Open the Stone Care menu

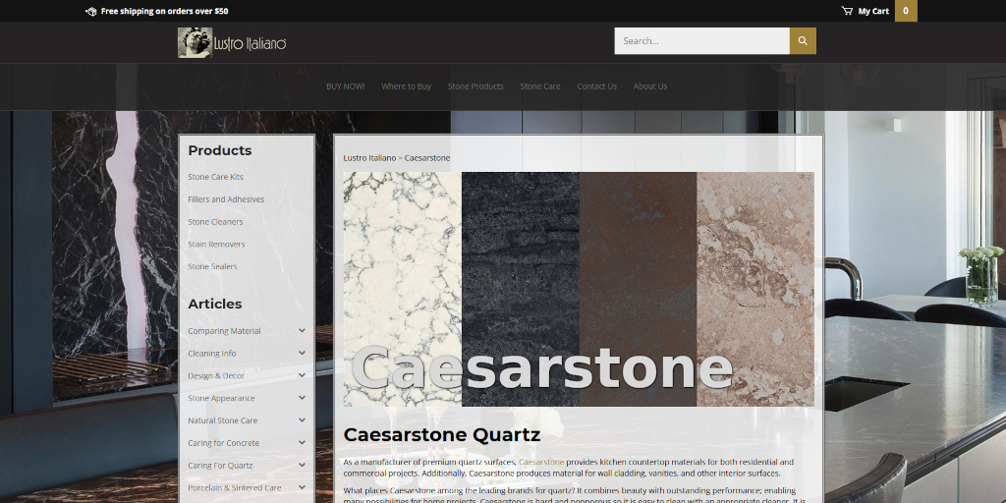[x=540, y=86]
